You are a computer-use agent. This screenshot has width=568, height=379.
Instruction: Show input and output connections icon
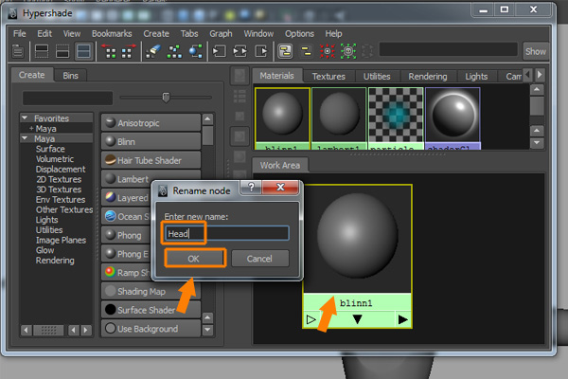click(240, 51)
